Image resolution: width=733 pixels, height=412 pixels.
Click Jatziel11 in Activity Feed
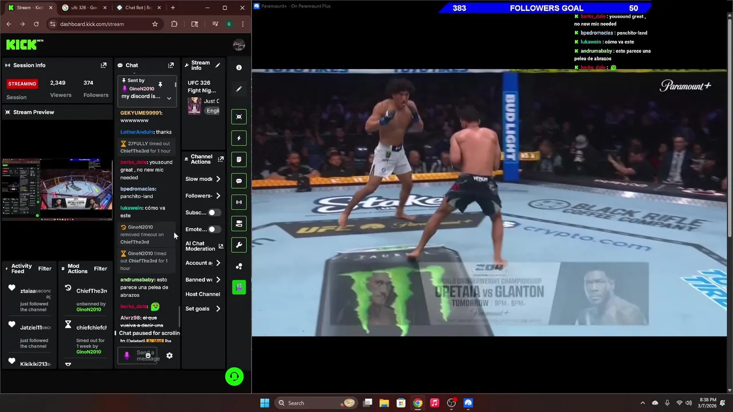(x=31, y=328)
